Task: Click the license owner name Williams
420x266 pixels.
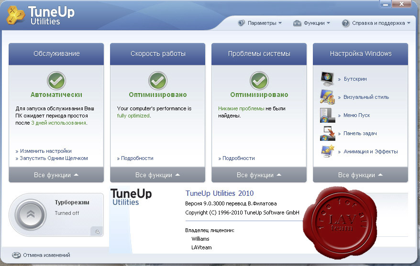Action: coord(200,239)
